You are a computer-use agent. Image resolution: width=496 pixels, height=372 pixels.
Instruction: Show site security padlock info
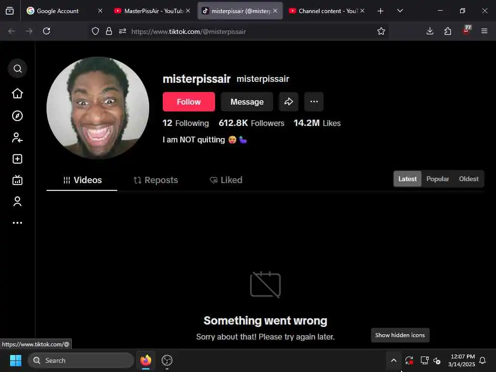tap(109, 31)
